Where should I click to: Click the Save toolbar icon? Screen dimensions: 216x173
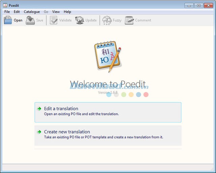pos(30,20)
